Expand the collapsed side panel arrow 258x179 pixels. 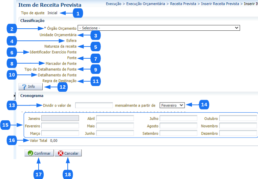tap(15, 95)
